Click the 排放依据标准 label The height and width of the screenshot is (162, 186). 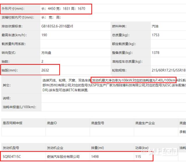point(12,26)
